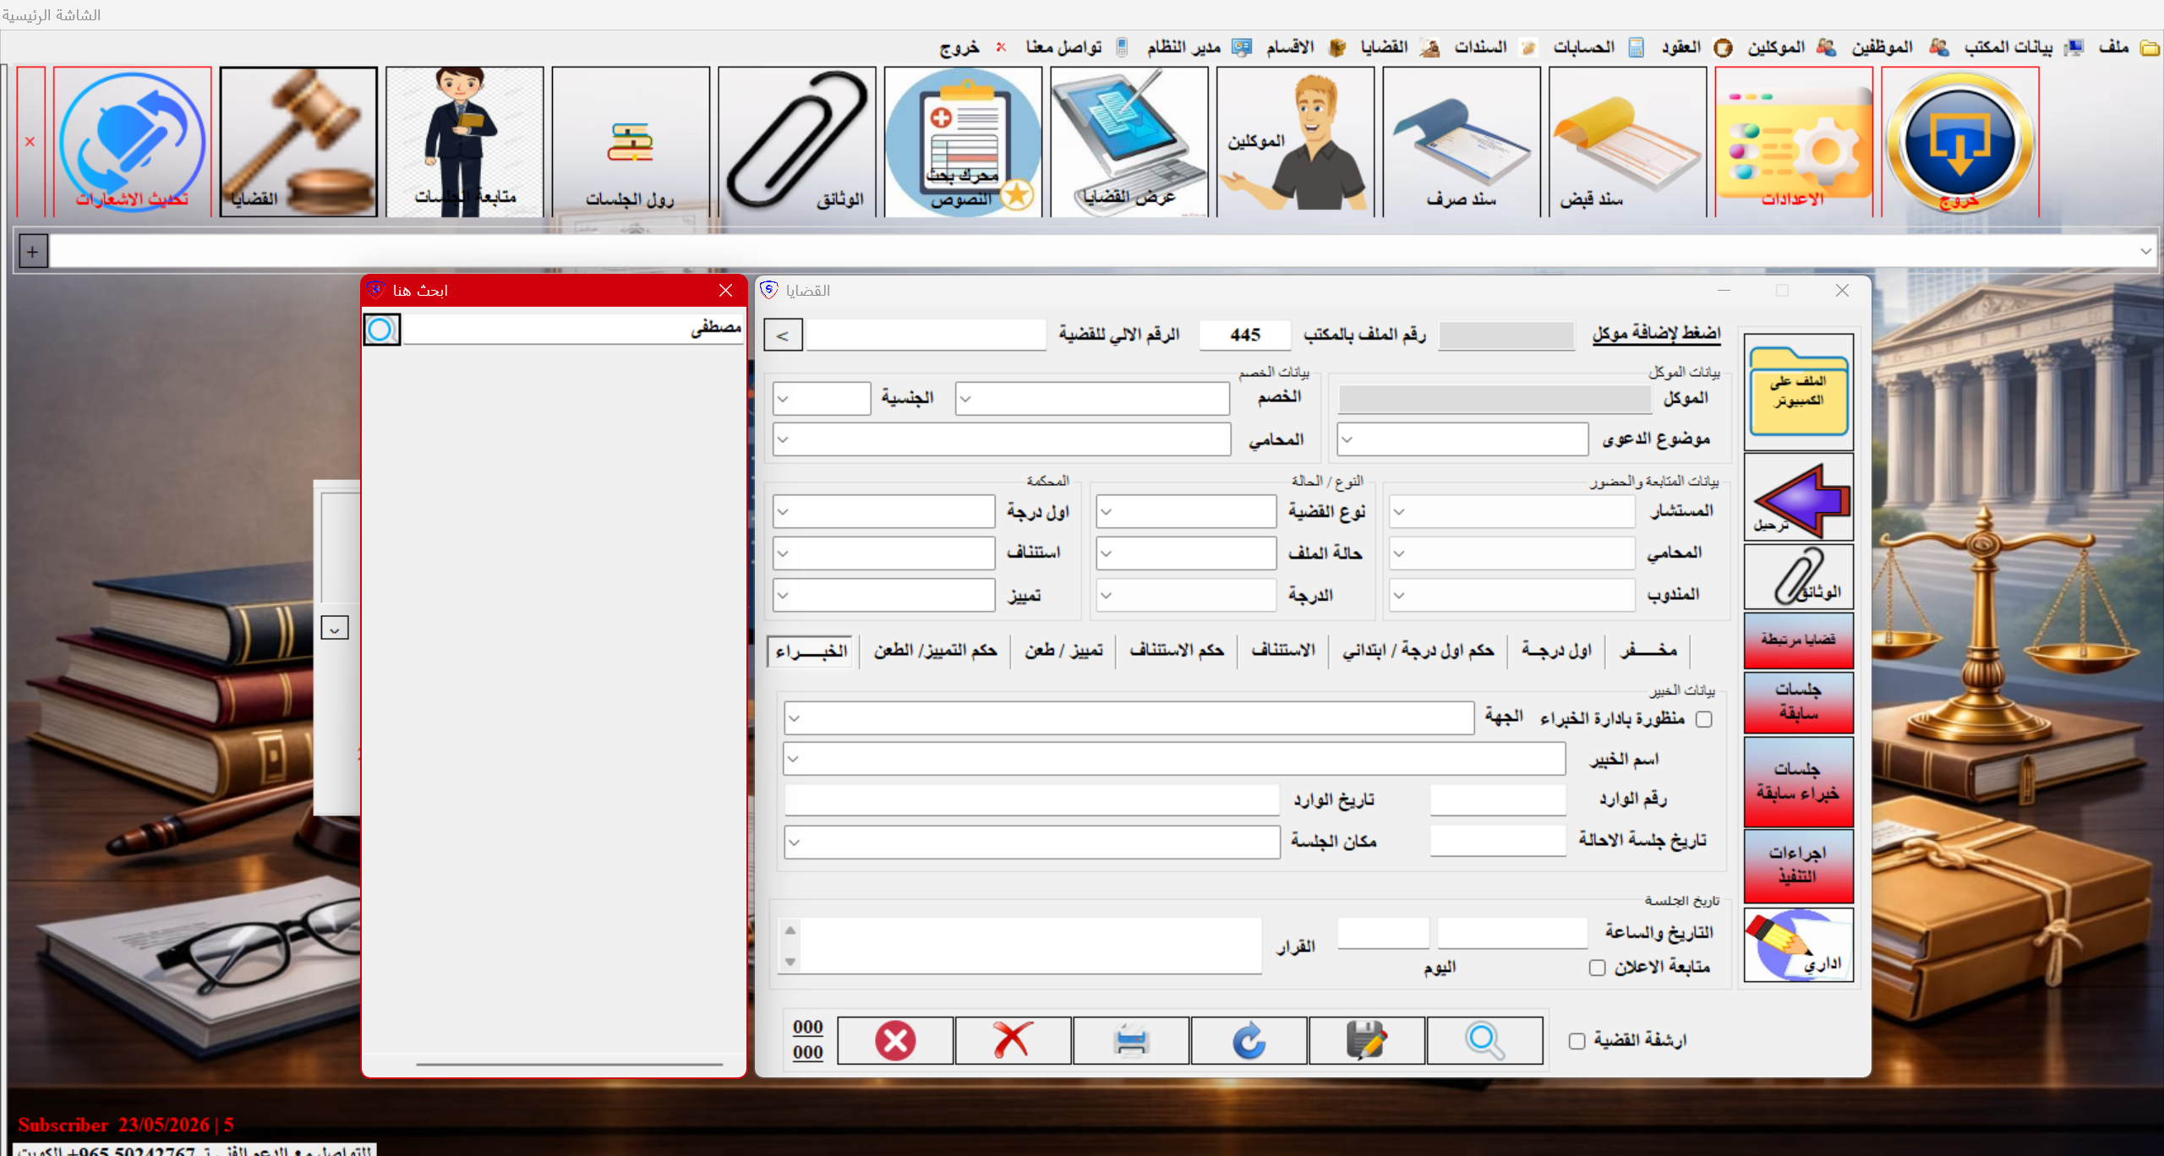Click the جلسات خبراء سابقة button

[x=1799, y=782]
